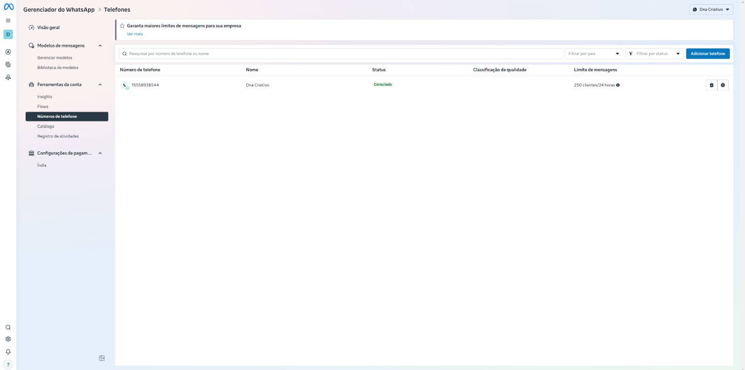
Task: Click the Adicionar telefone button
Action: tap(707, 54)
